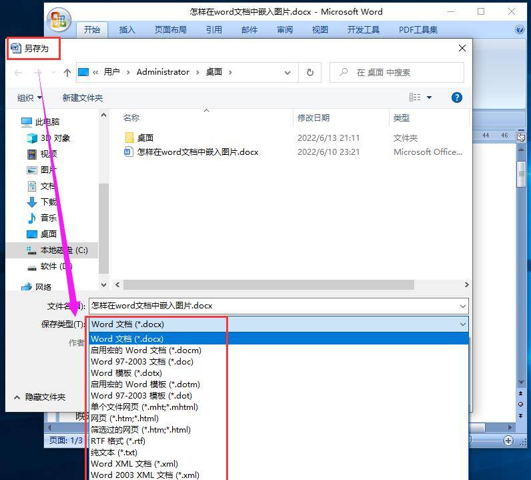
Task: Select 桌面 in navigation sidebar
Action: (42, 234)
